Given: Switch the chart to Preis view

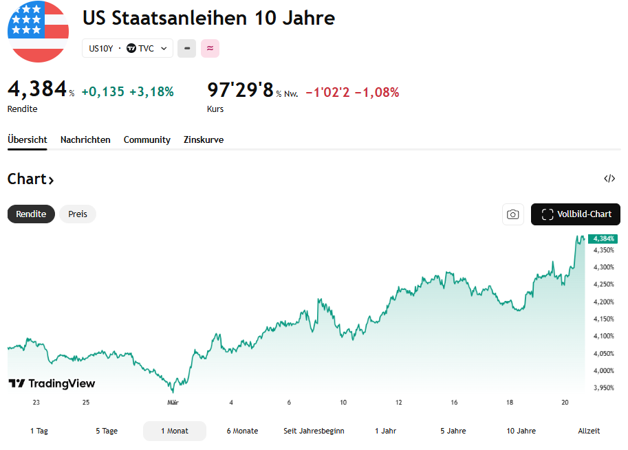Looking at the screenshot, I should coord(78,214).
